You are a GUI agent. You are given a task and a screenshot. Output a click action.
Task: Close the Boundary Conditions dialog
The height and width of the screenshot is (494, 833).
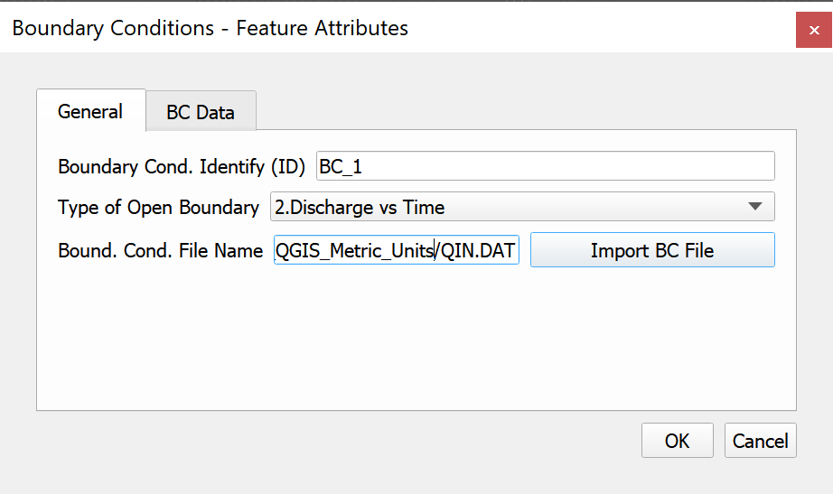(814, 29)
